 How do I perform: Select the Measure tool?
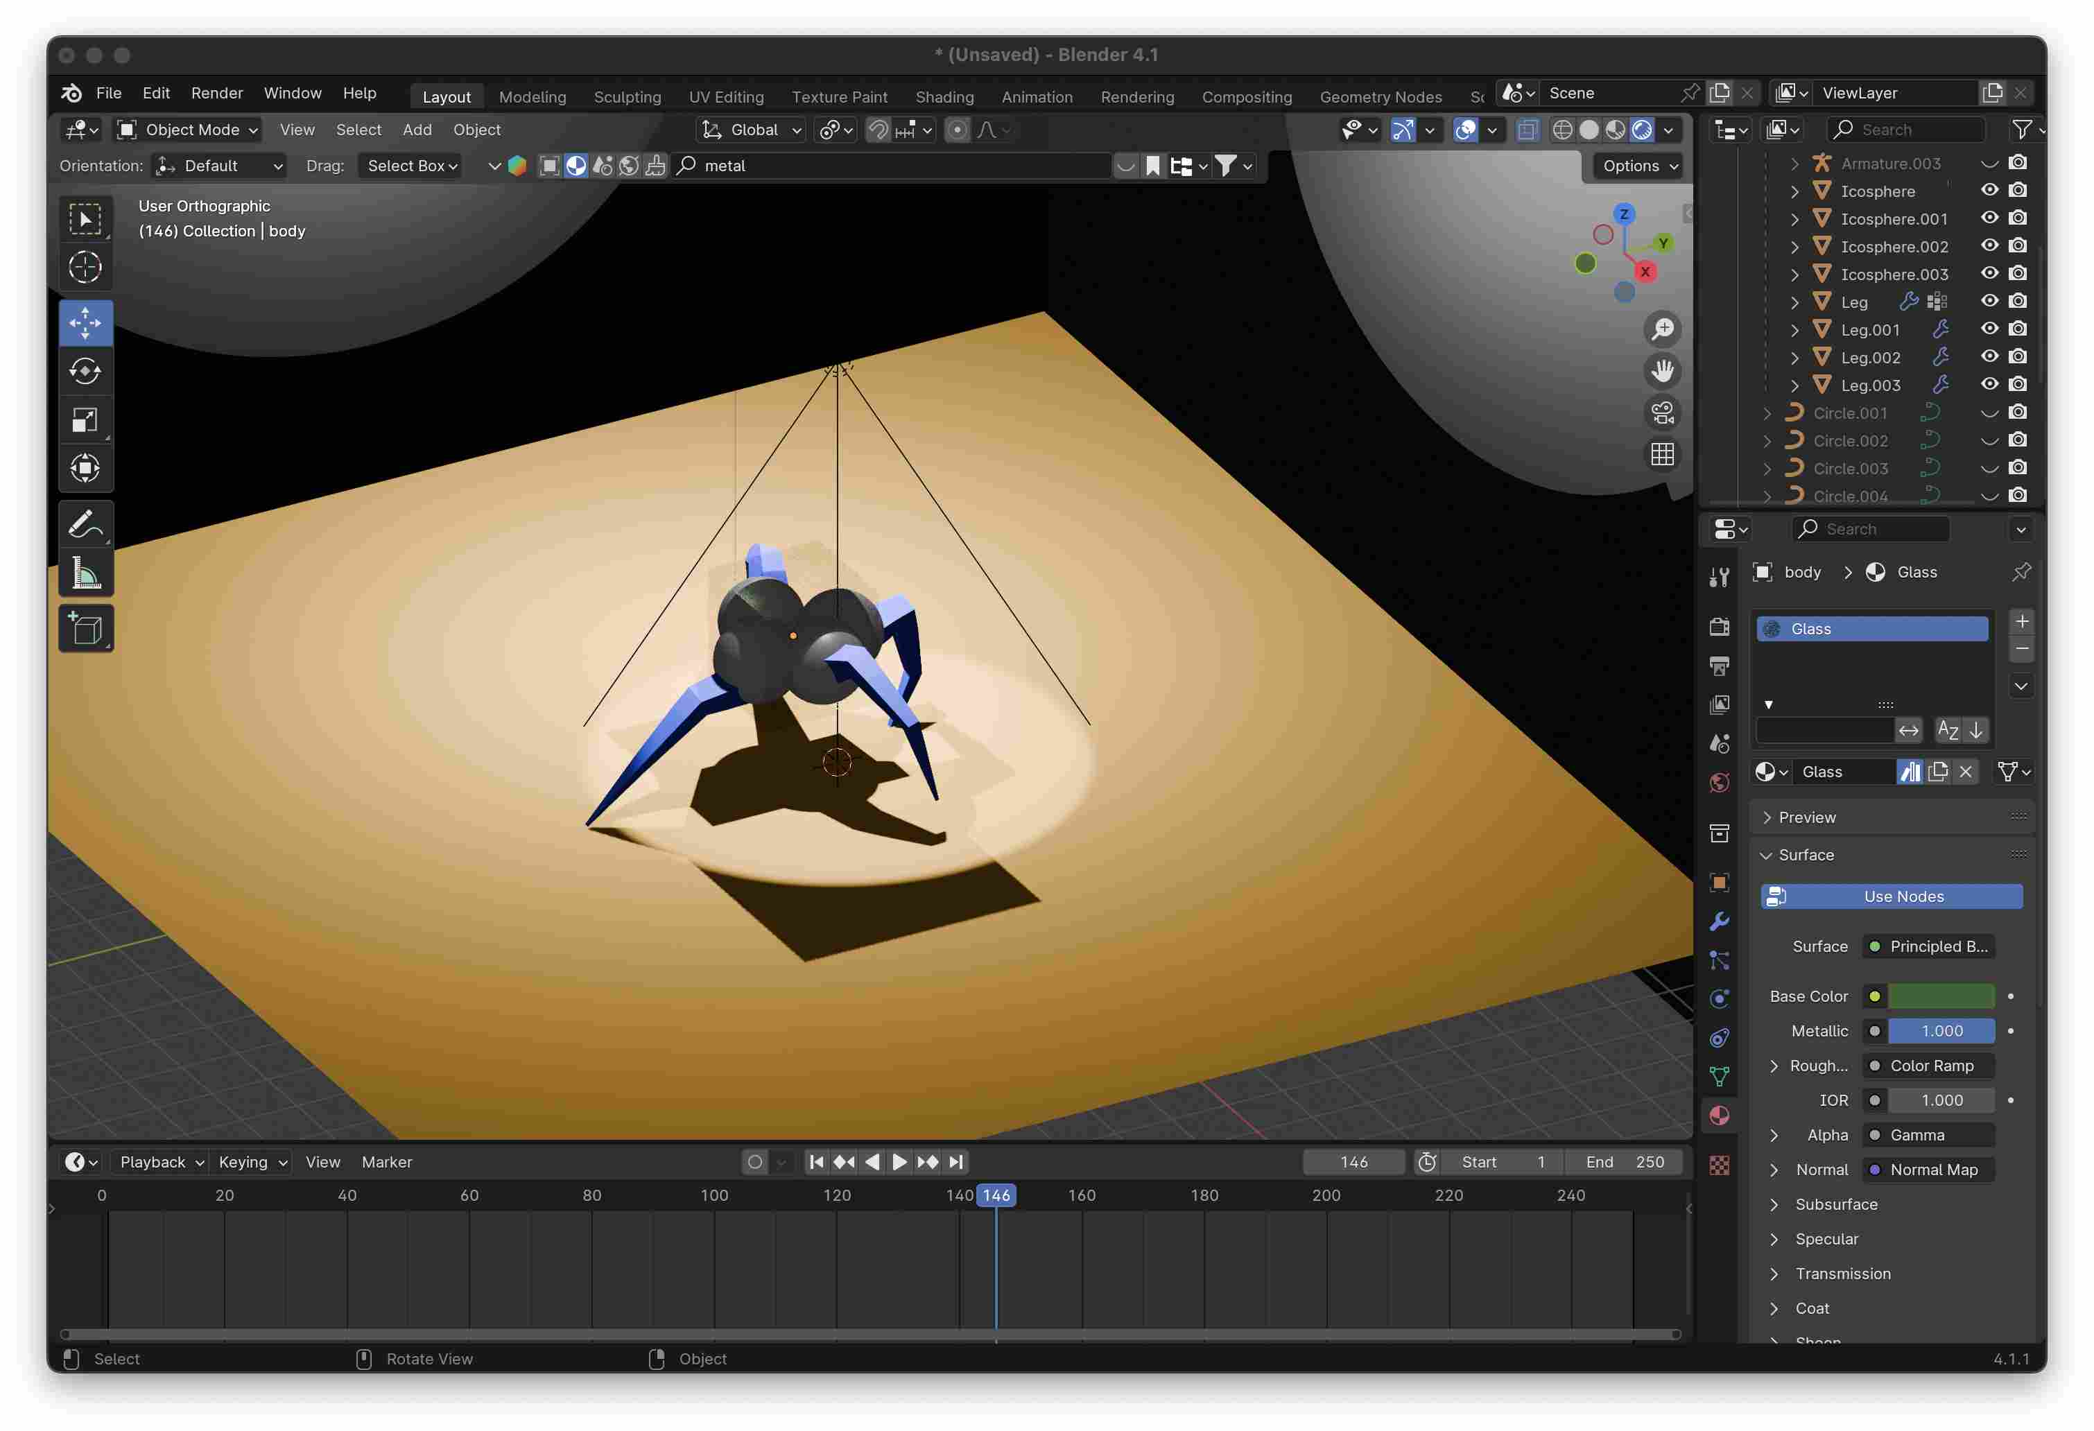[85, 573]
